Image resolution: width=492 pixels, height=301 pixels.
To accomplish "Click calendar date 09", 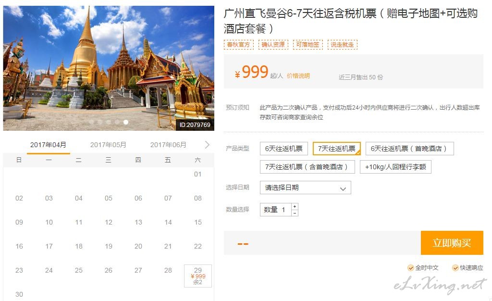I will (19, 222).
